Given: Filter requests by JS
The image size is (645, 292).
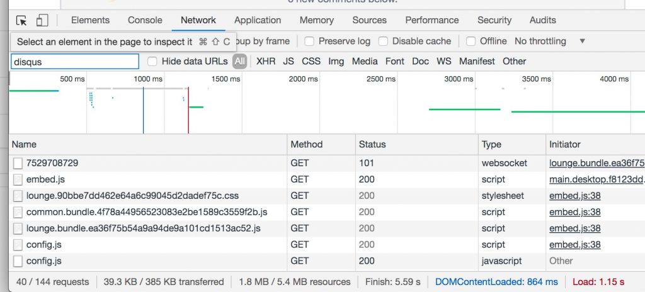Looking at the screenshot, I should coord(288,61).
